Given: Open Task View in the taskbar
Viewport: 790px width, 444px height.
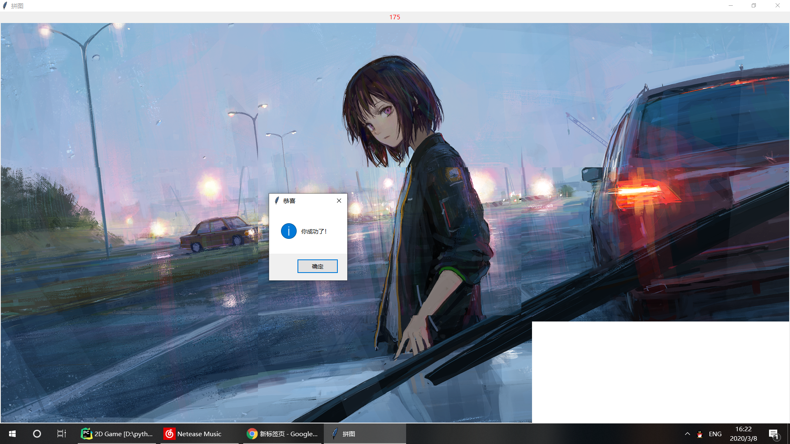Looking at the screenshot, I should (x=61, y=434).
